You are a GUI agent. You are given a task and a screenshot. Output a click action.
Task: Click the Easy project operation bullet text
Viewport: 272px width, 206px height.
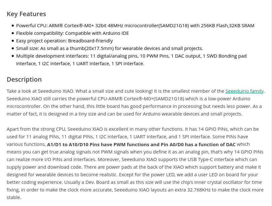click(x=64, y=41)
